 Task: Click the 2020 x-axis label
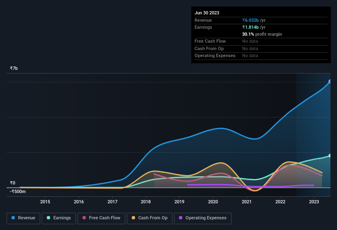tap(213, 202)
